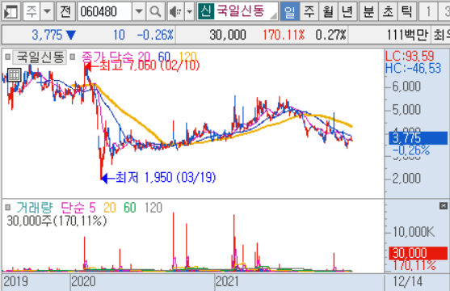This screenshot has height=291, width=450.
Task: Open the 주 market type dropdown arrow
Action: click(47, 12)
